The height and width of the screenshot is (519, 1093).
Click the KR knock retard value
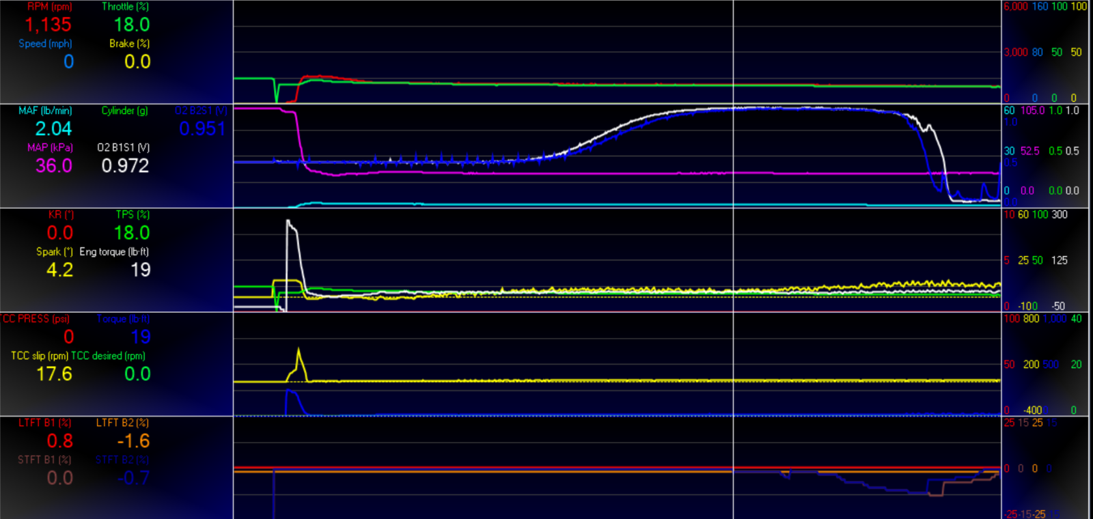pyautogui.click(x=60, y=233)
